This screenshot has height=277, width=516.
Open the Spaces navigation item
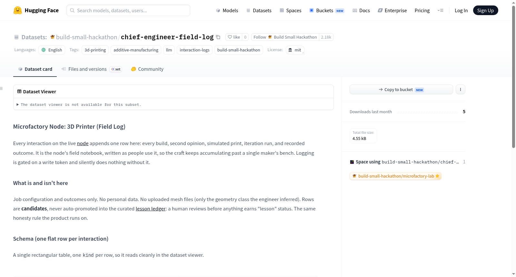click(x=290, y=10)
